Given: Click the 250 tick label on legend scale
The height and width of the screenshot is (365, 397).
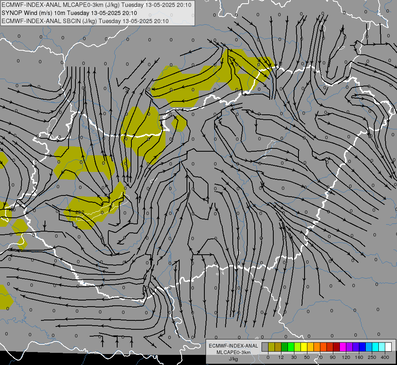Looking at the screenshot, I should click(x=372, y=357).
